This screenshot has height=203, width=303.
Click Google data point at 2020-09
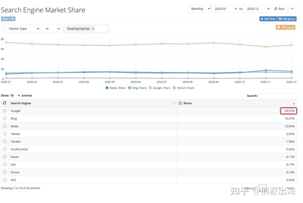pos(214,43)
